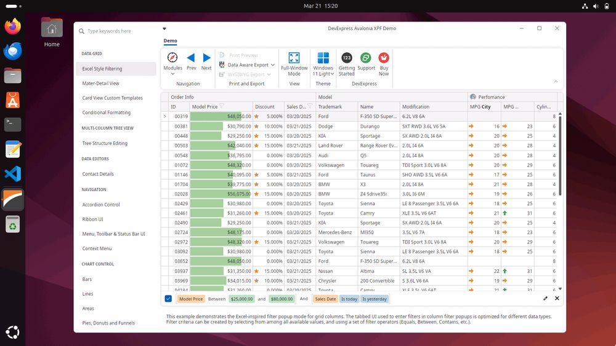
Task: Go to the Next demo arrow
Action: pyautogui.click(x=206, y=58)
